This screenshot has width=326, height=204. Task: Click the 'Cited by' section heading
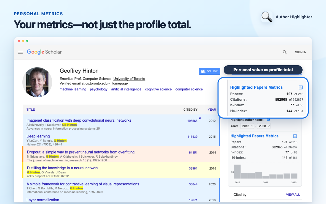(240, 195)
